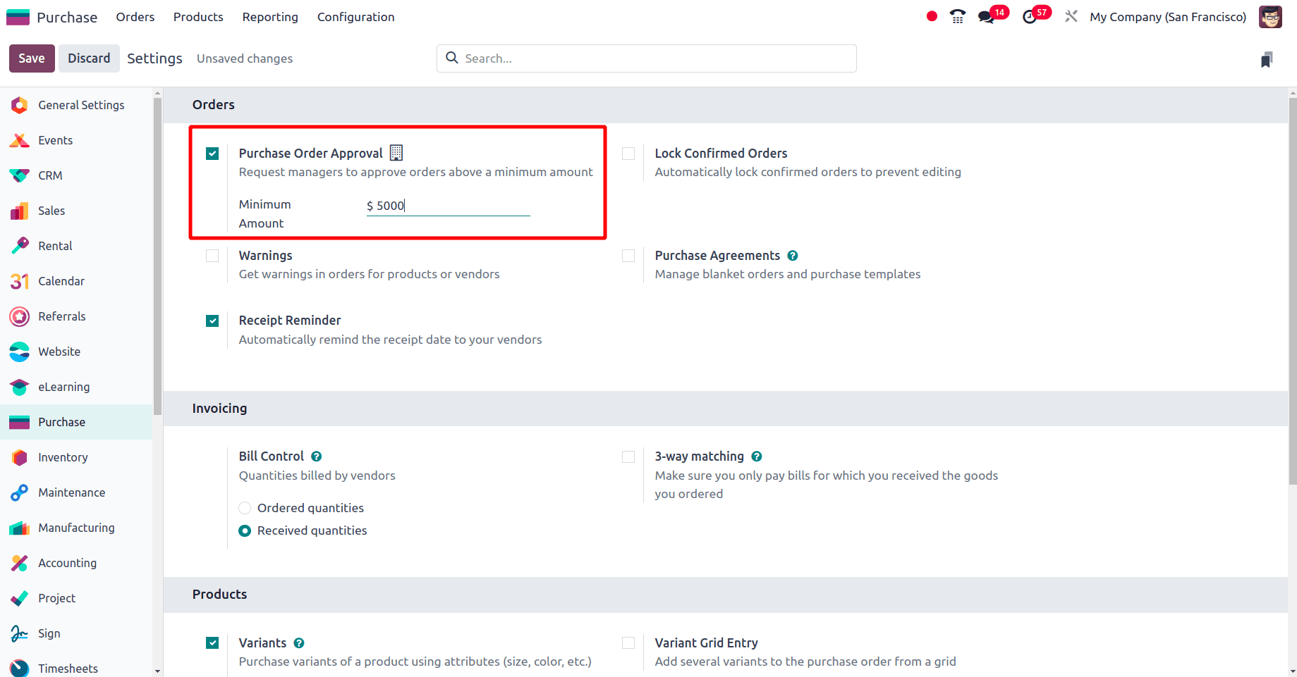Open help icon next to Purchase Agreements
The height and width of the screenshot is (677, 1297).
click(x=792, y=256)
